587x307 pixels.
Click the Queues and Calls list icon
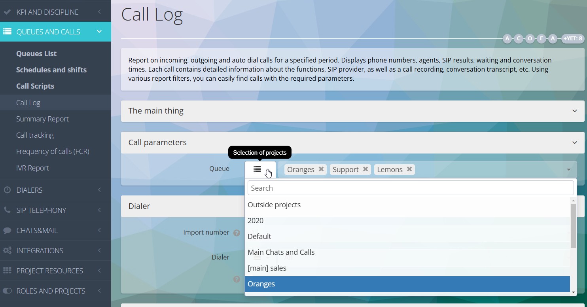coord(7,32)
